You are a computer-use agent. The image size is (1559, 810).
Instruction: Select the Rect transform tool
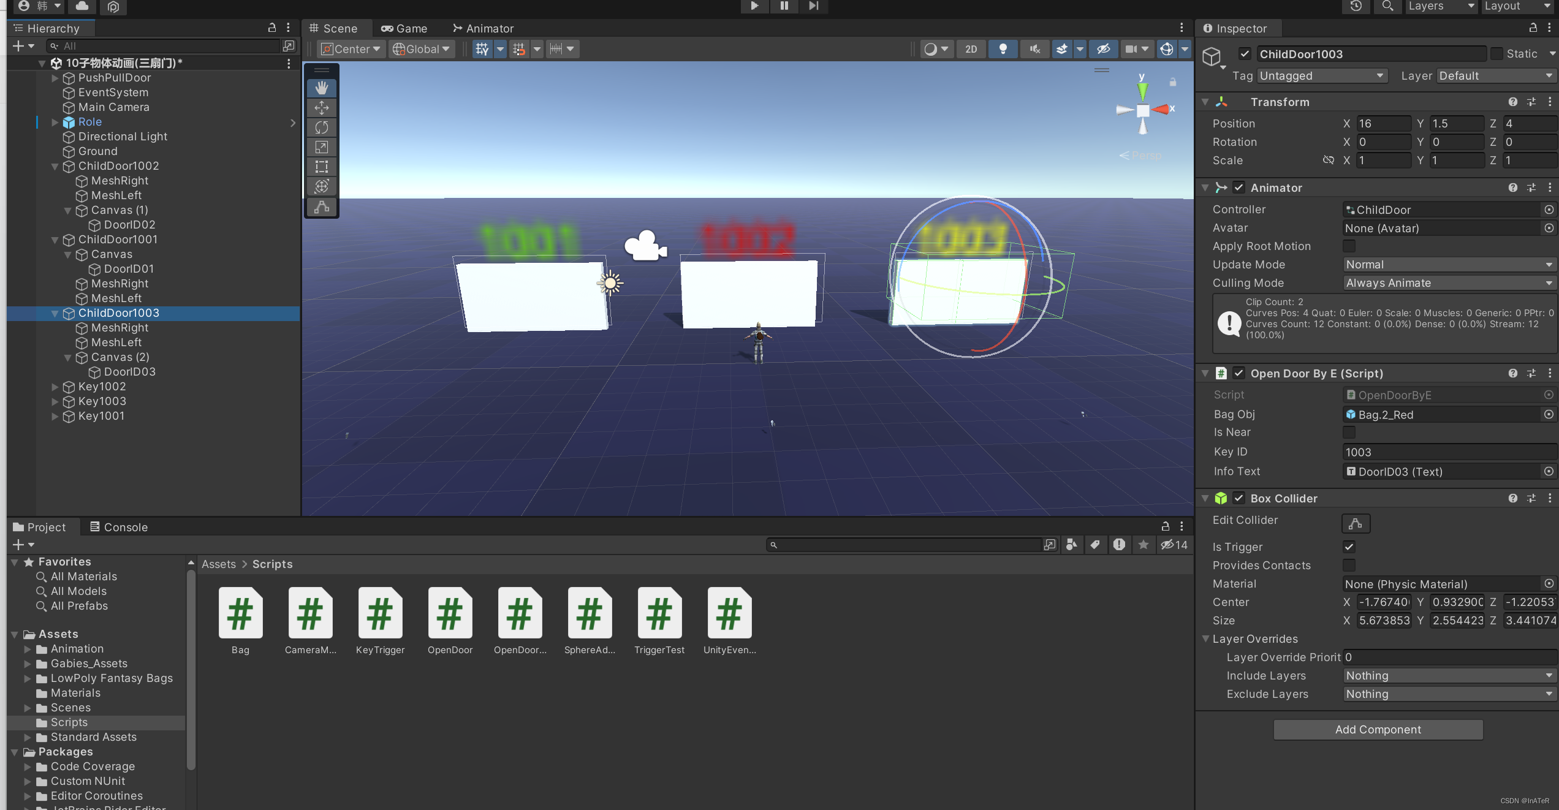tap(322, 167)
